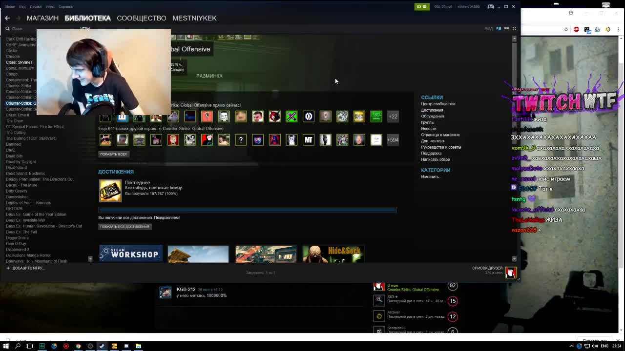The height and width of the screenshot is (351, 625).
Task: Open the Центр сообщества link
Action: click(x=438, y=104)
